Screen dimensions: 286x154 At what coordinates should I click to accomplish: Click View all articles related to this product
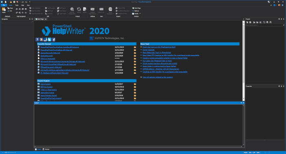tap(158, 77)
